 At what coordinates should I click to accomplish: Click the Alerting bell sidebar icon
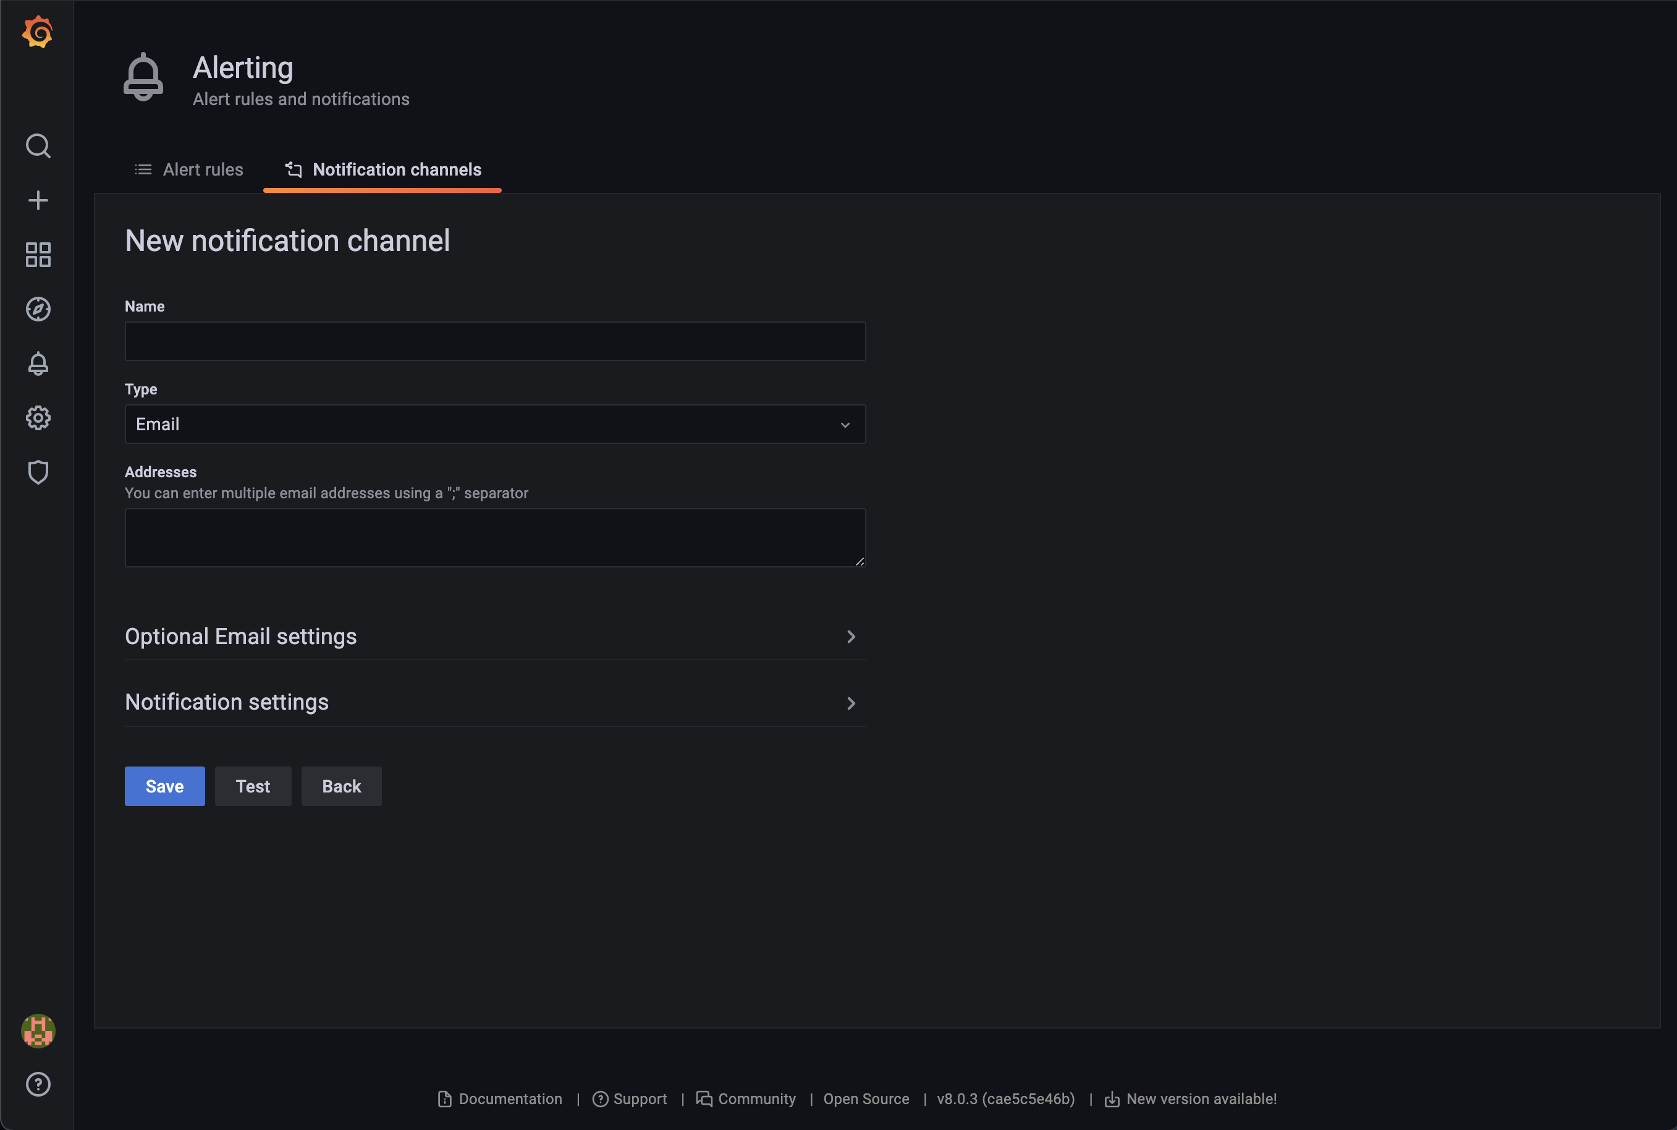coord(38,363)
